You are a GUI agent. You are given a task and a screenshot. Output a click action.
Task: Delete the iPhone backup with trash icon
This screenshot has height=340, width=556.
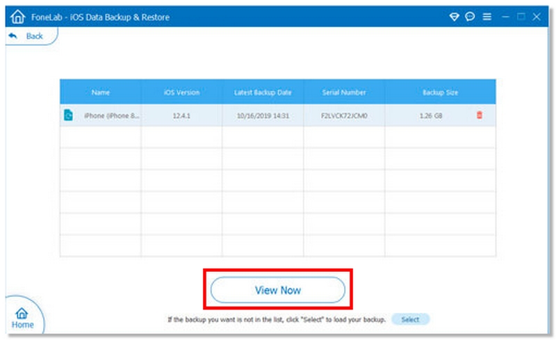click(x=479, y=115)
